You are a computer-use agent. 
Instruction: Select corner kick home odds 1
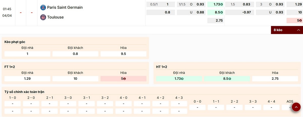[x=27, y=54]
